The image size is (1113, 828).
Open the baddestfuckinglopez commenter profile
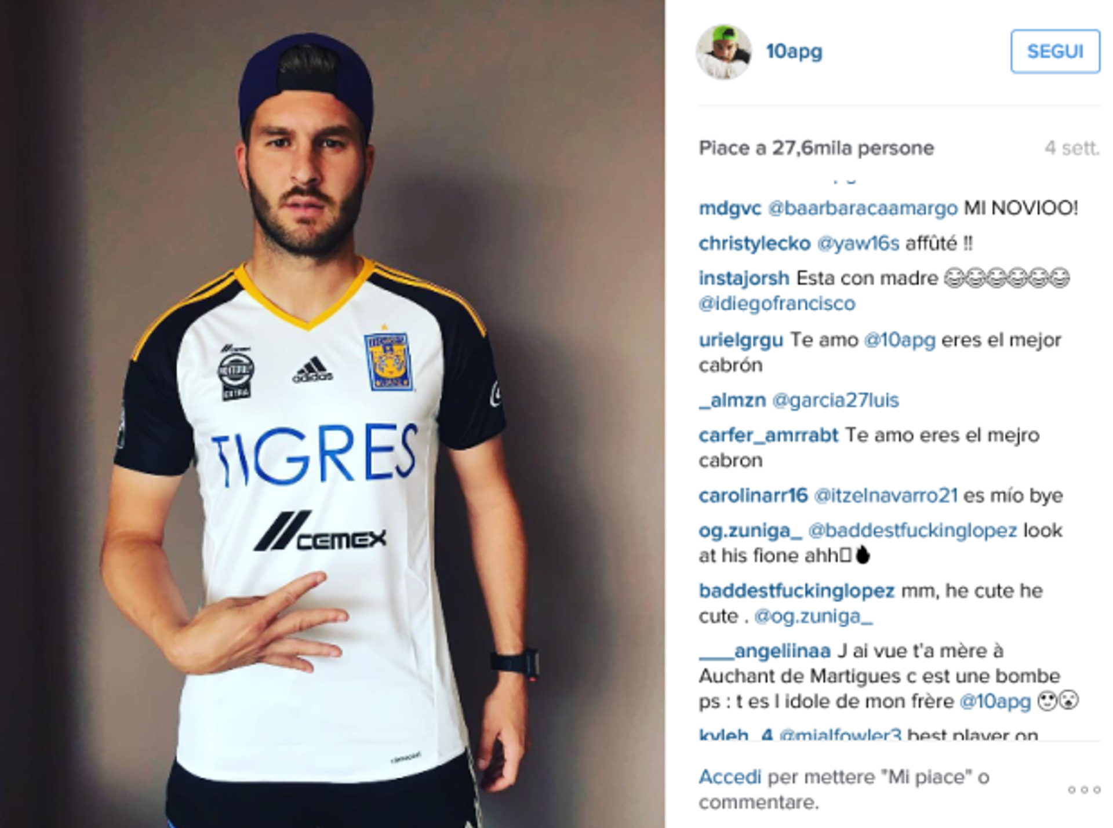click(x=796, y=591)
